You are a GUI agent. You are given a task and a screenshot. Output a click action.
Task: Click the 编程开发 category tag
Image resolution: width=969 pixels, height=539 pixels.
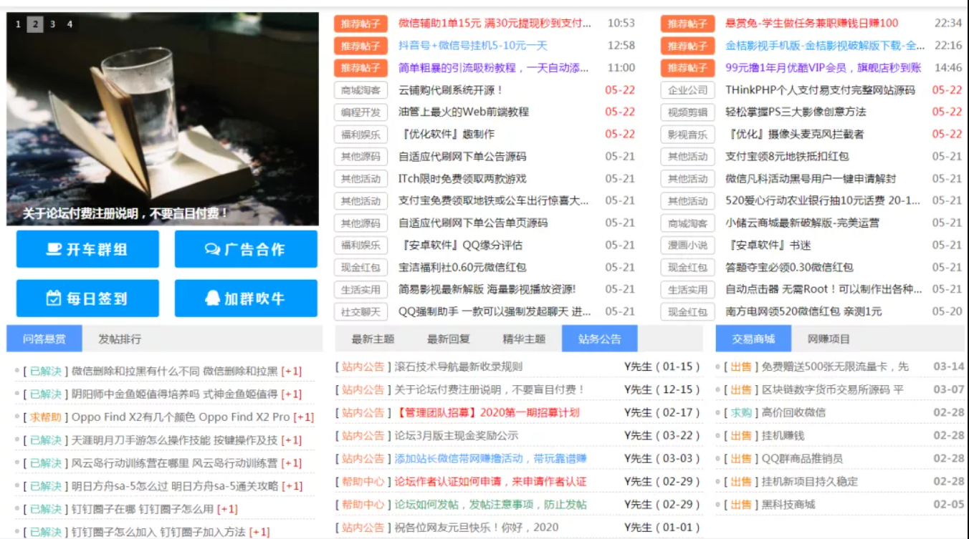[x=361, y=112]
